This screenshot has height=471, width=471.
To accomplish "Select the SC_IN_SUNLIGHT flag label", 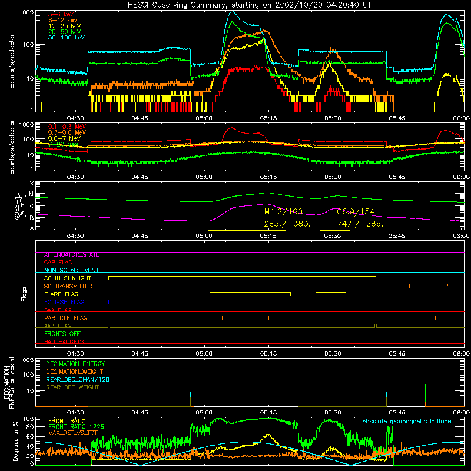I will (x=67, y=278).
